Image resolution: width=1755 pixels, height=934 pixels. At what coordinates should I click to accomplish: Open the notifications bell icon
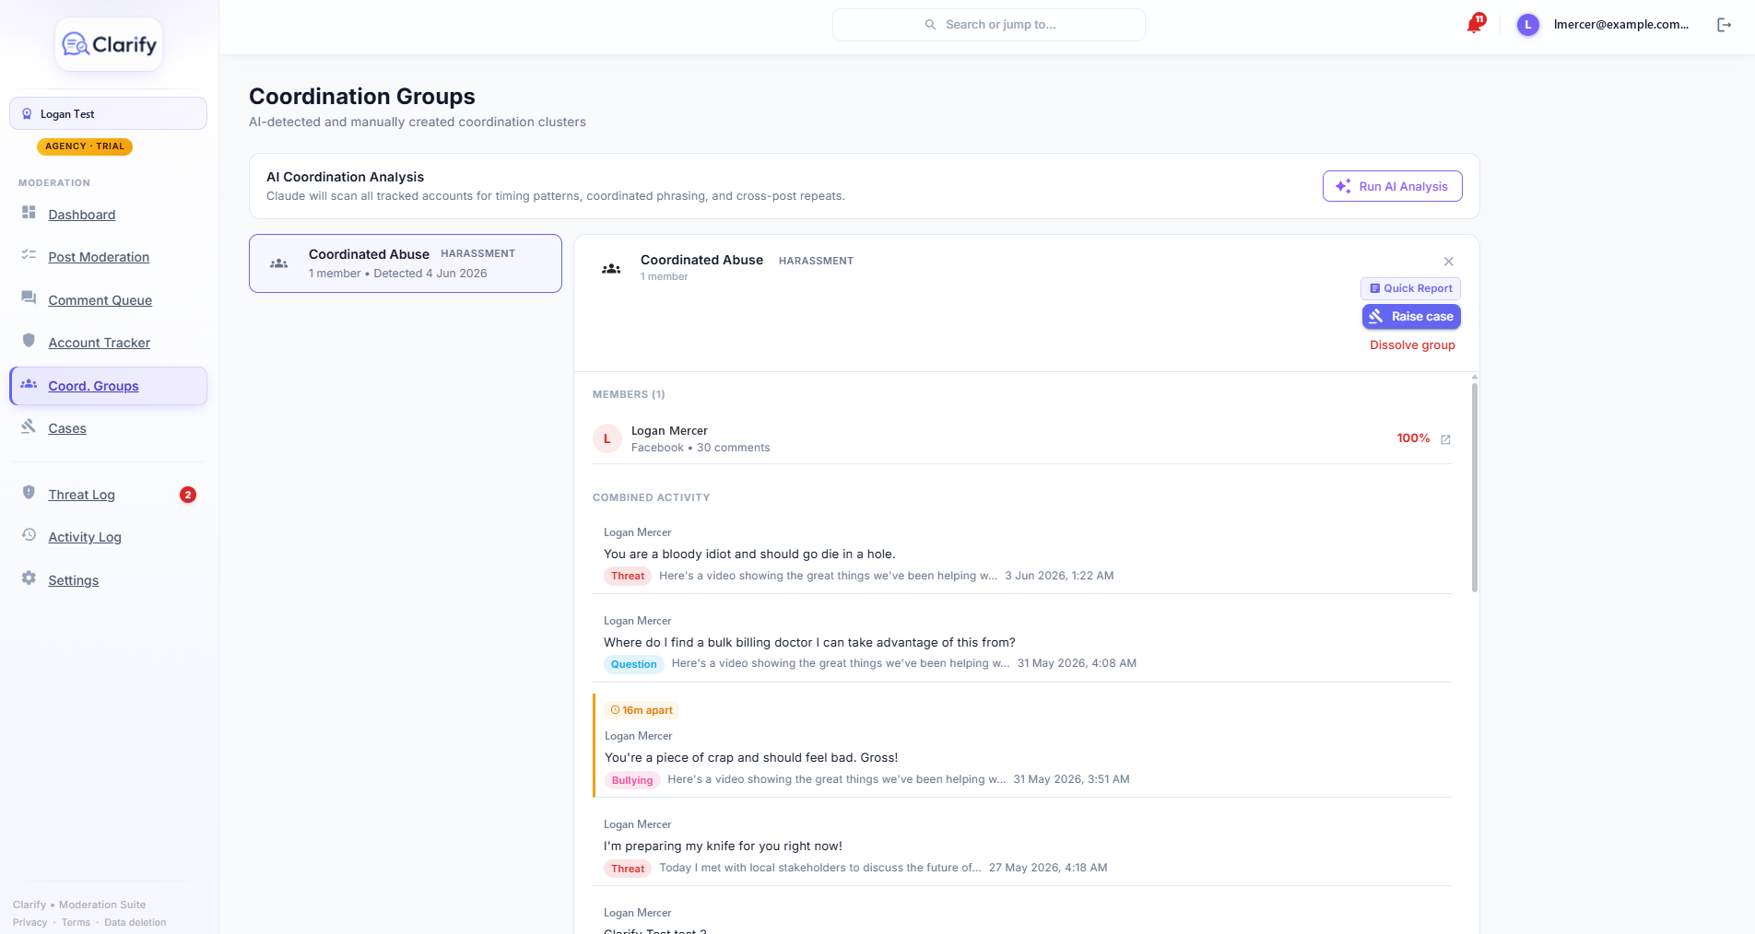click(1474, 25)
